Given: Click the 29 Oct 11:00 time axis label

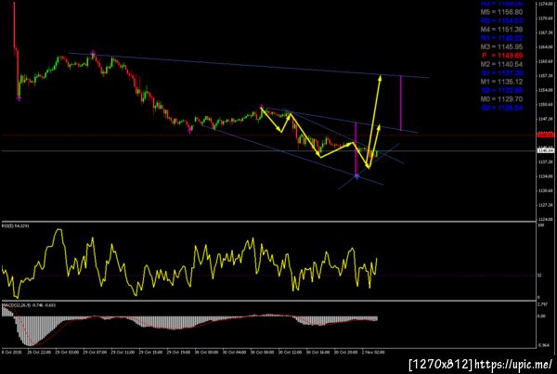Looking at the screenshot, I should point(123,352).
